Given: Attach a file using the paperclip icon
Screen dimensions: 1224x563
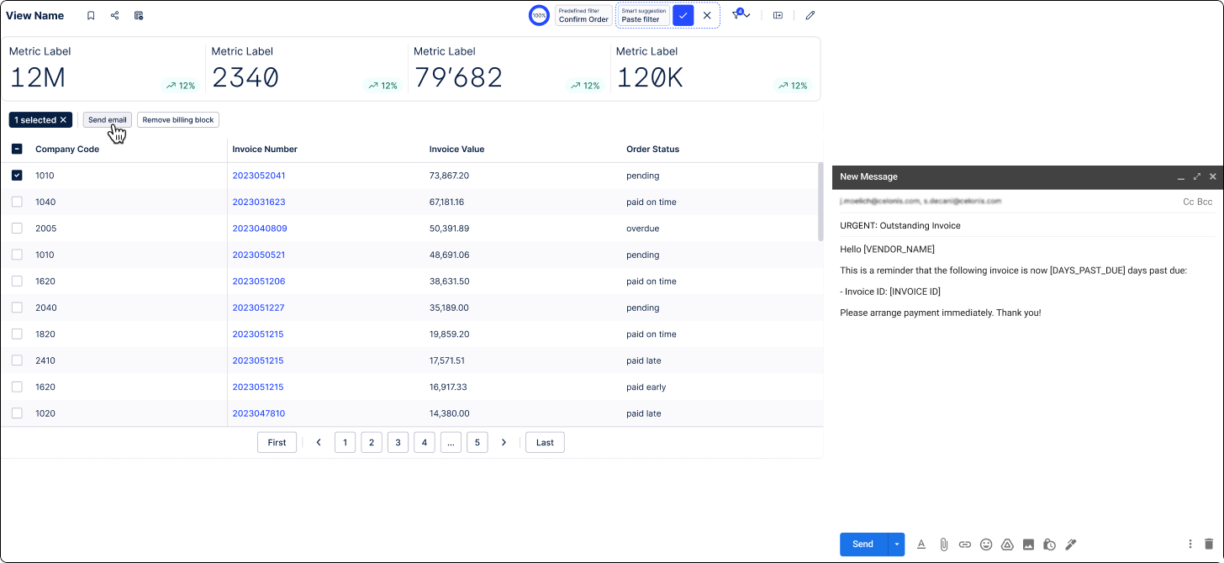Looking at the screenshot, I should 943,545.
